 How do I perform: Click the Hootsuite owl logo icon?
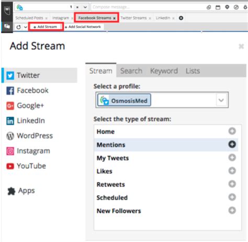[7, 11]
